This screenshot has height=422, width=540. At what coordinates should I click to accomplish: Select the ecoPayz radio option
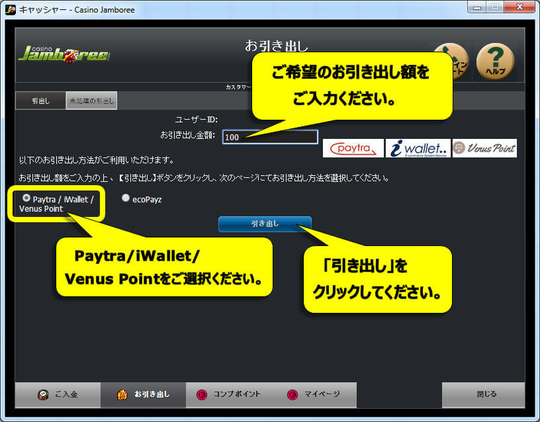point(126,198)
